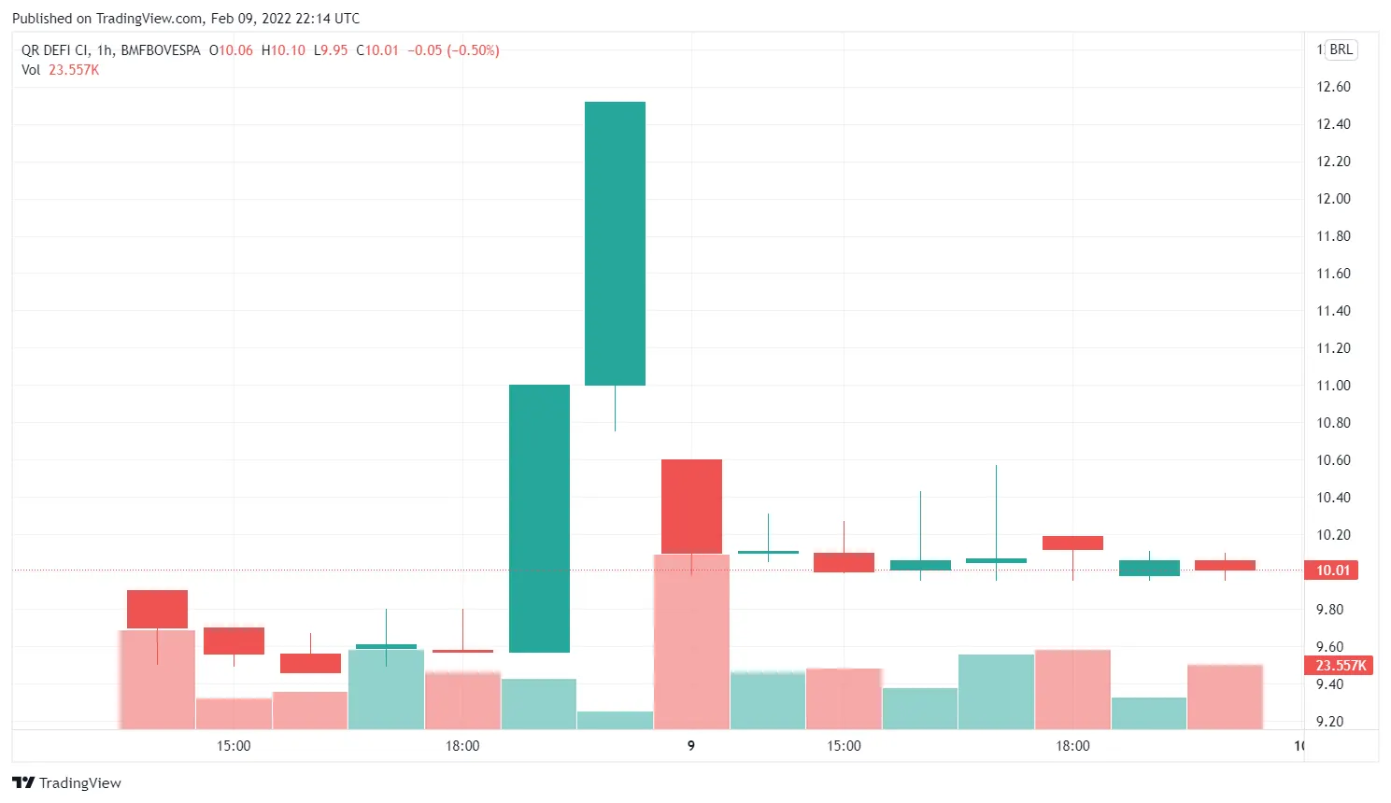Click the BRL currency chip on price scale
The image size is (1391, 803).
click(x=1340, y=49)
